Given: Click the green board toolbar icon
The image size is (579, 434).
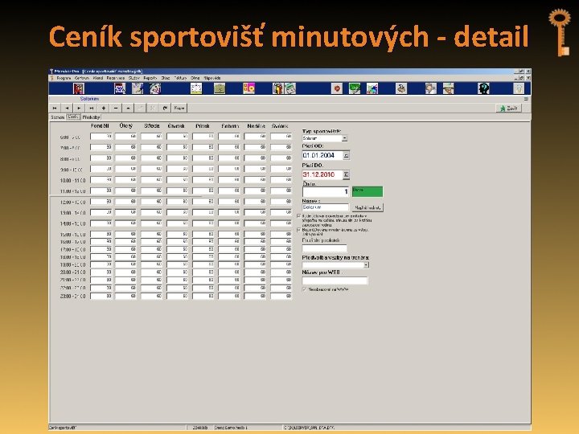Looking at the screenshot, I should tap(355, 88).
